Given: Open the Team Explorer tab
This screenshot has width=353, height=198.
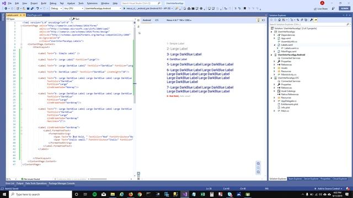Looking at the screenshot, I should pos(295,179).
